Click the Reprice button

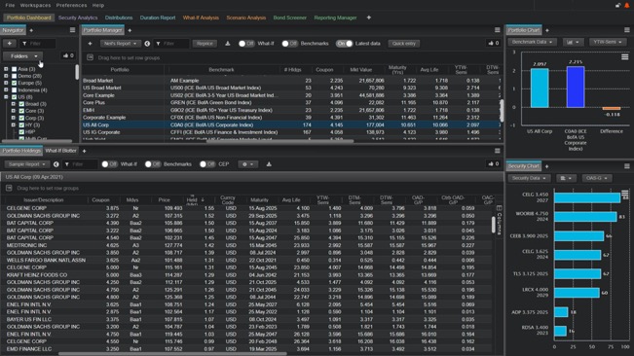click(x=205, y=44)
